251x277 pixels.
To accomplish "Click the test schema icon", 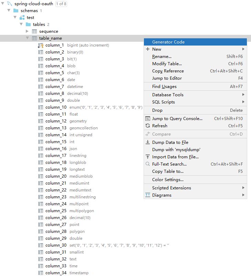I will click(22, 18).
